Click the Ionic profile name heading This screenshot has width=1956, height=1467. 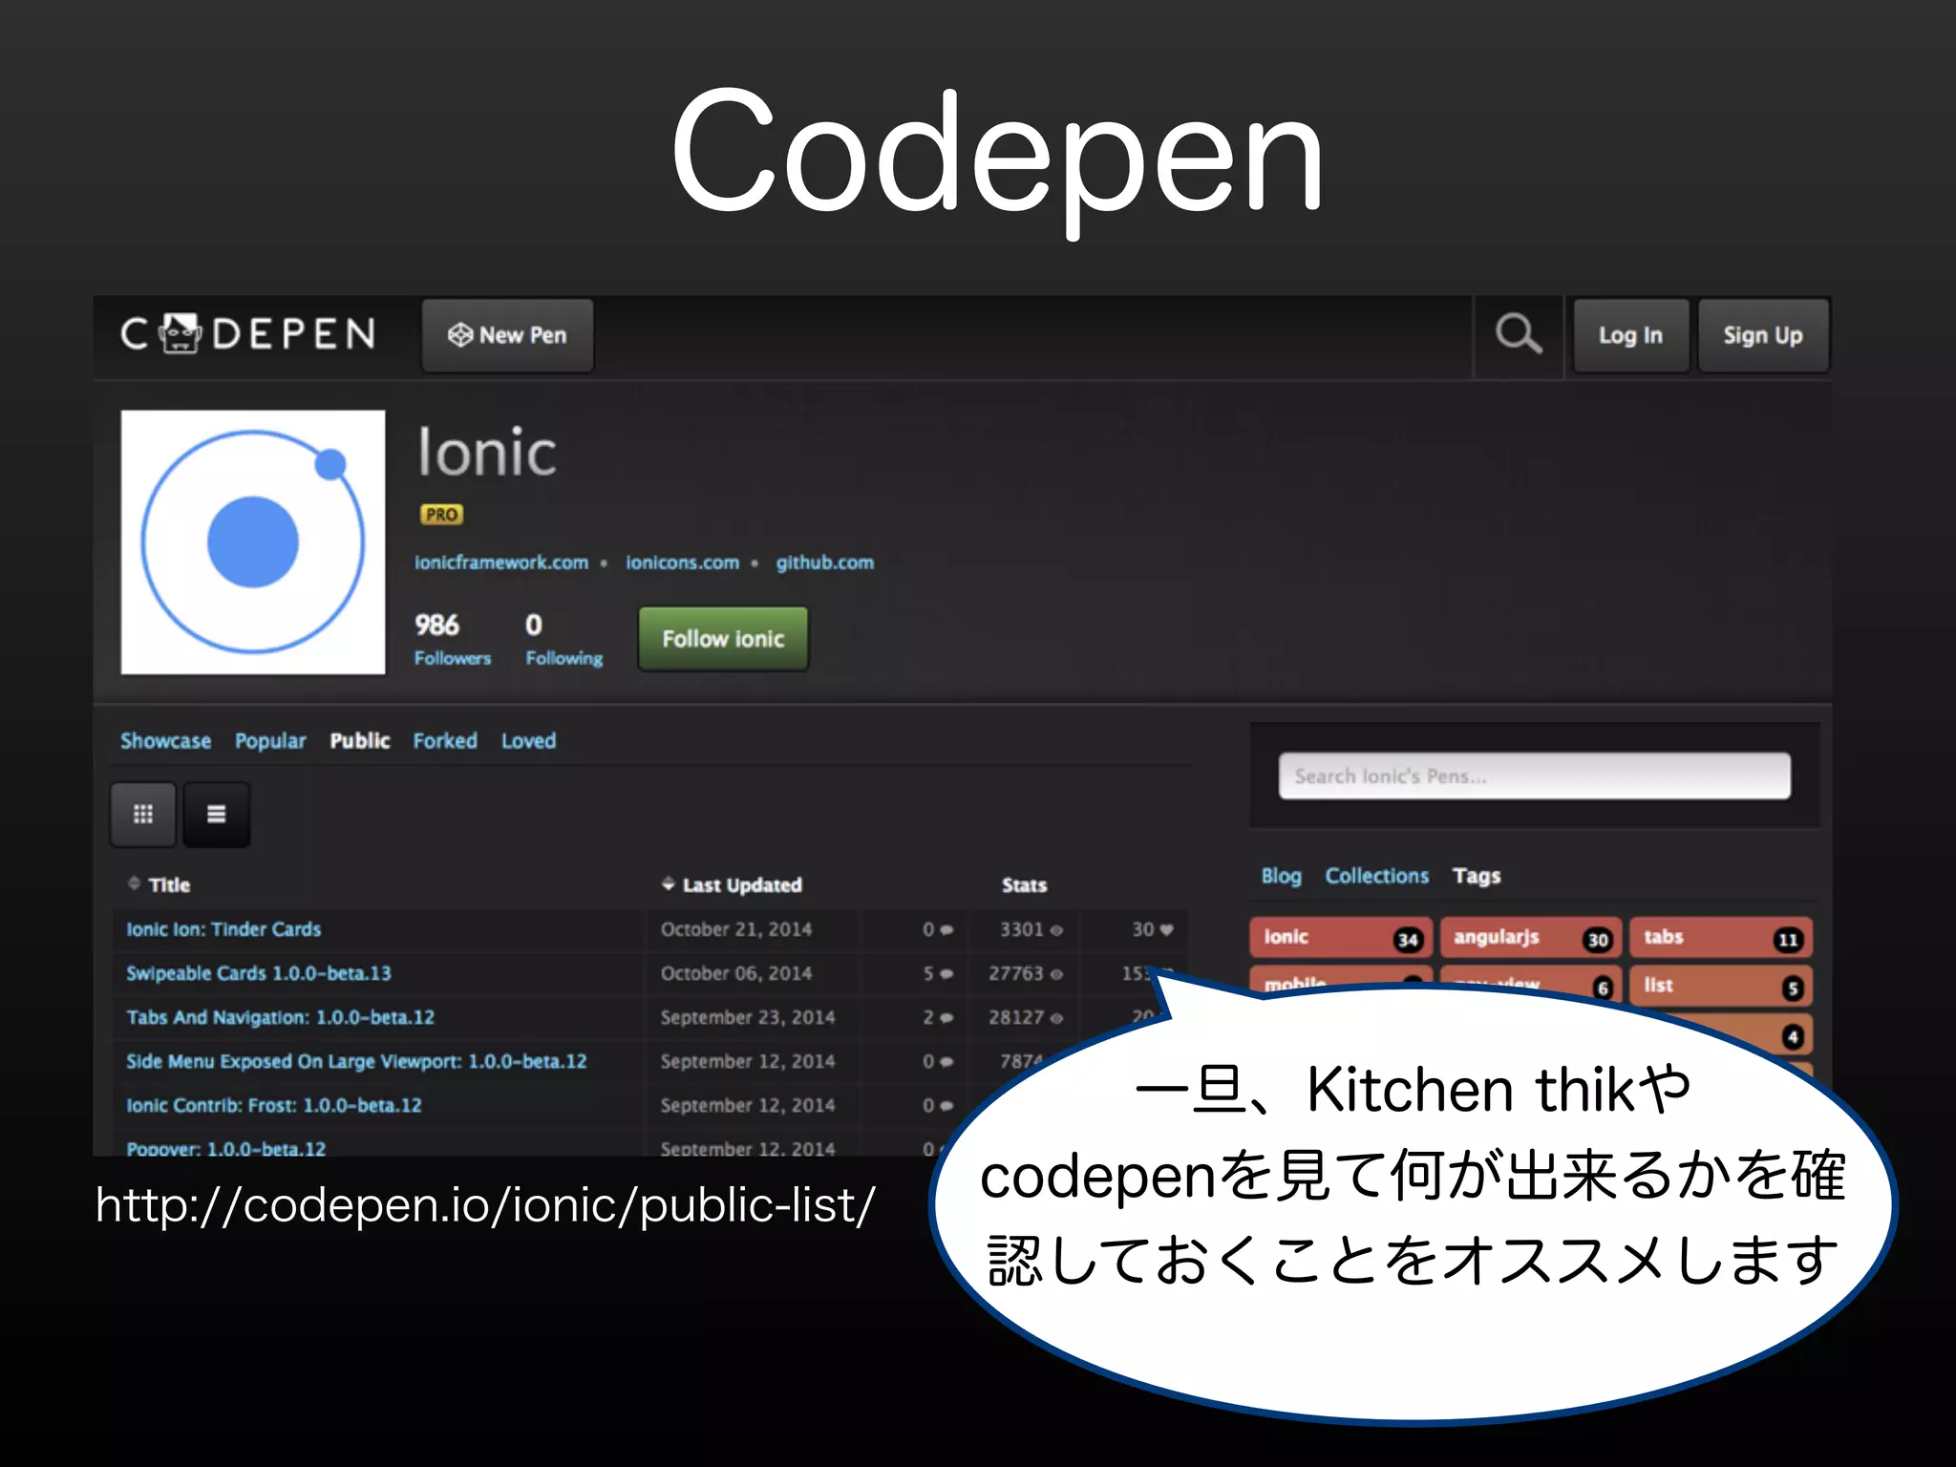[487, 452]
